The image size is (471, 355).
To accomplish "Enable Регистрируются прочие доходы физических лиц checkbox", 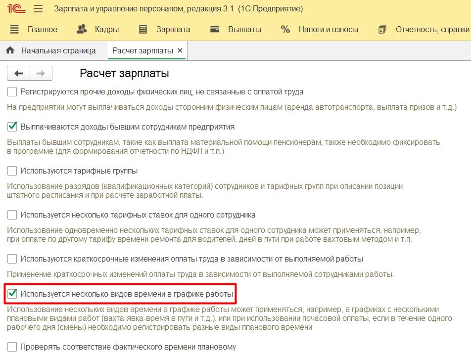I will [x=12, y=91].
